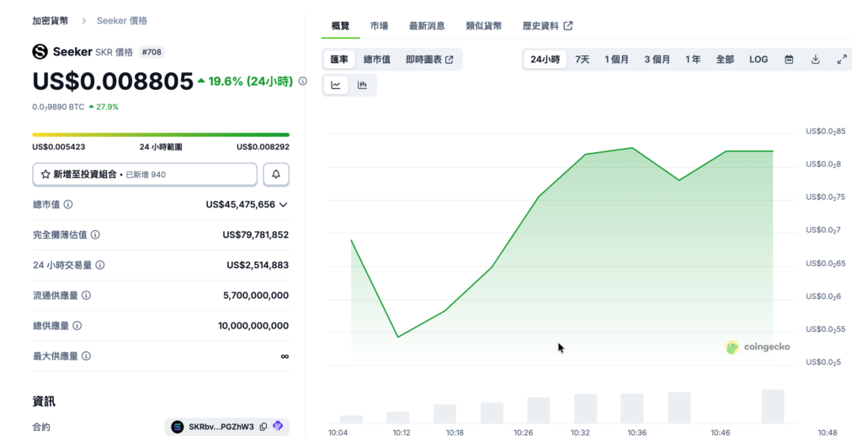Viewport: 862px width, 436px height.
Task: Select the 1 個月 time range
Action: pos(617,60)
